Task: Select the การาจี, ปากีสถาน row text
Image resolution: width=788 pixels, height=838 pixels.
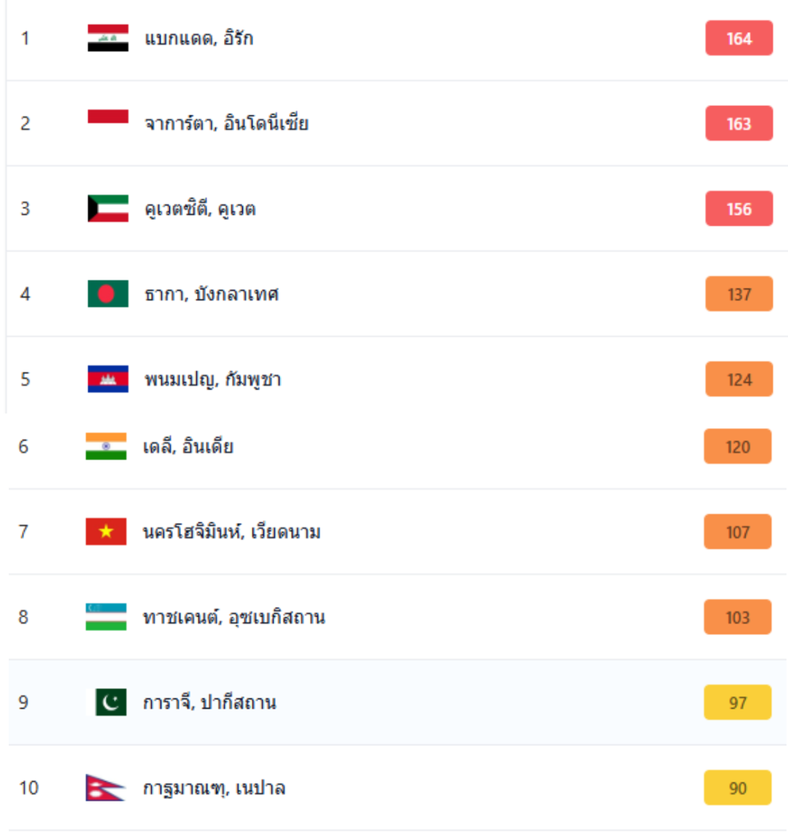Action: (x=209, y=703)
